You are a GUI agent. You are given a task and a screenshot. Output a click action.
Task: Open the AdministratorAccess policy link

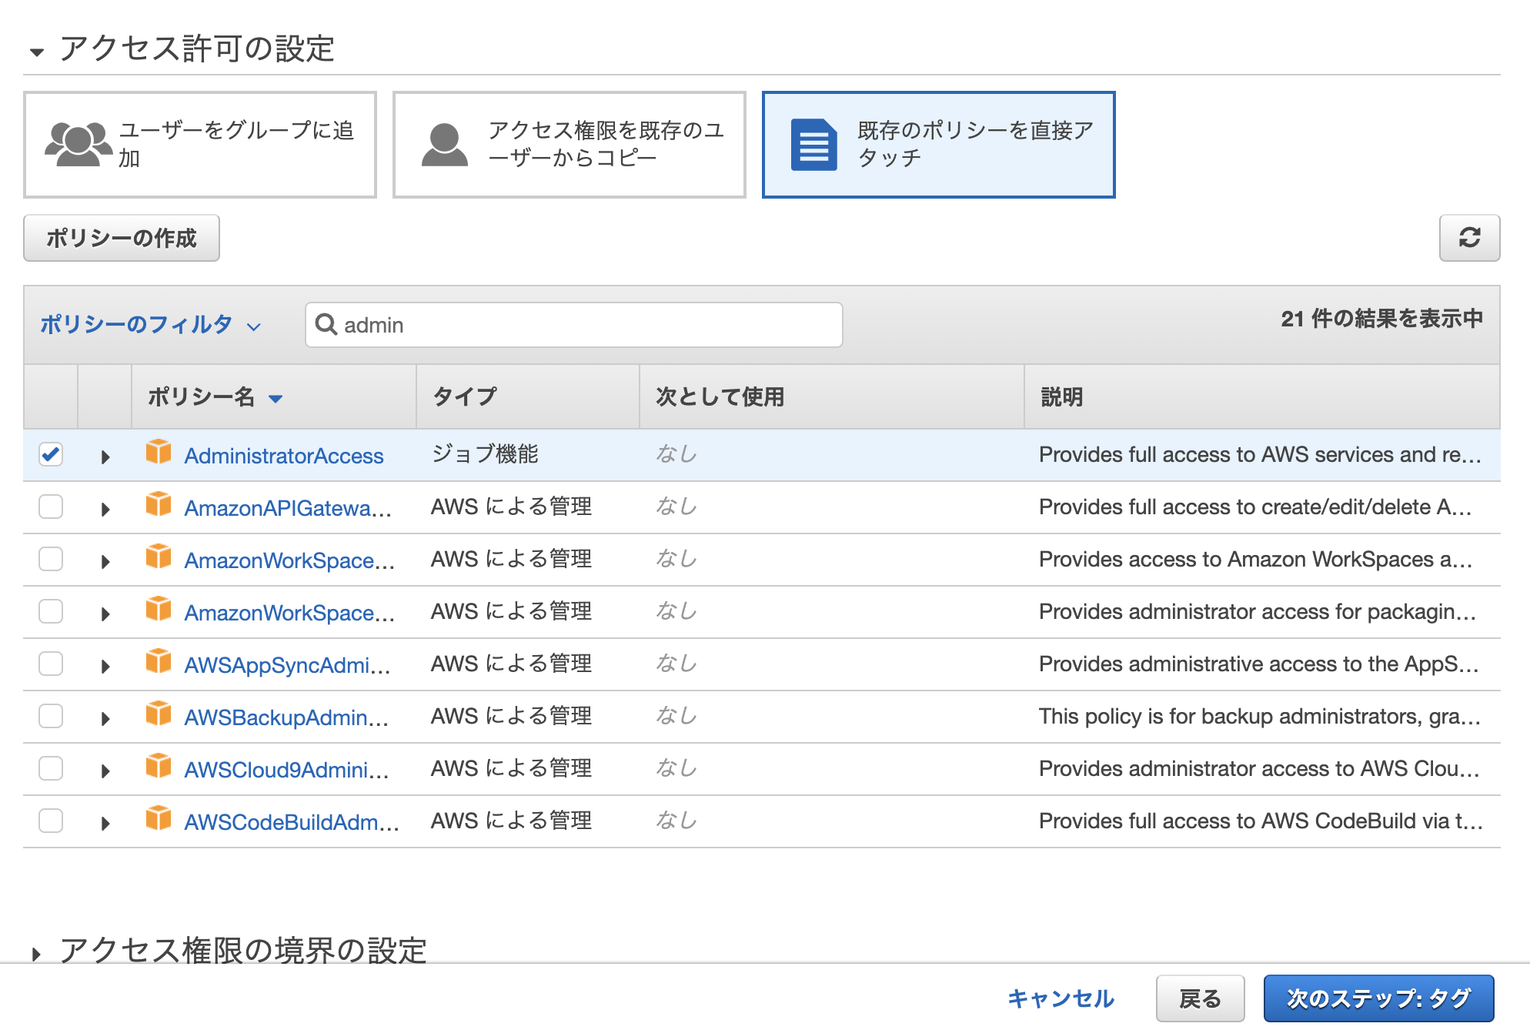pos(283,455)
